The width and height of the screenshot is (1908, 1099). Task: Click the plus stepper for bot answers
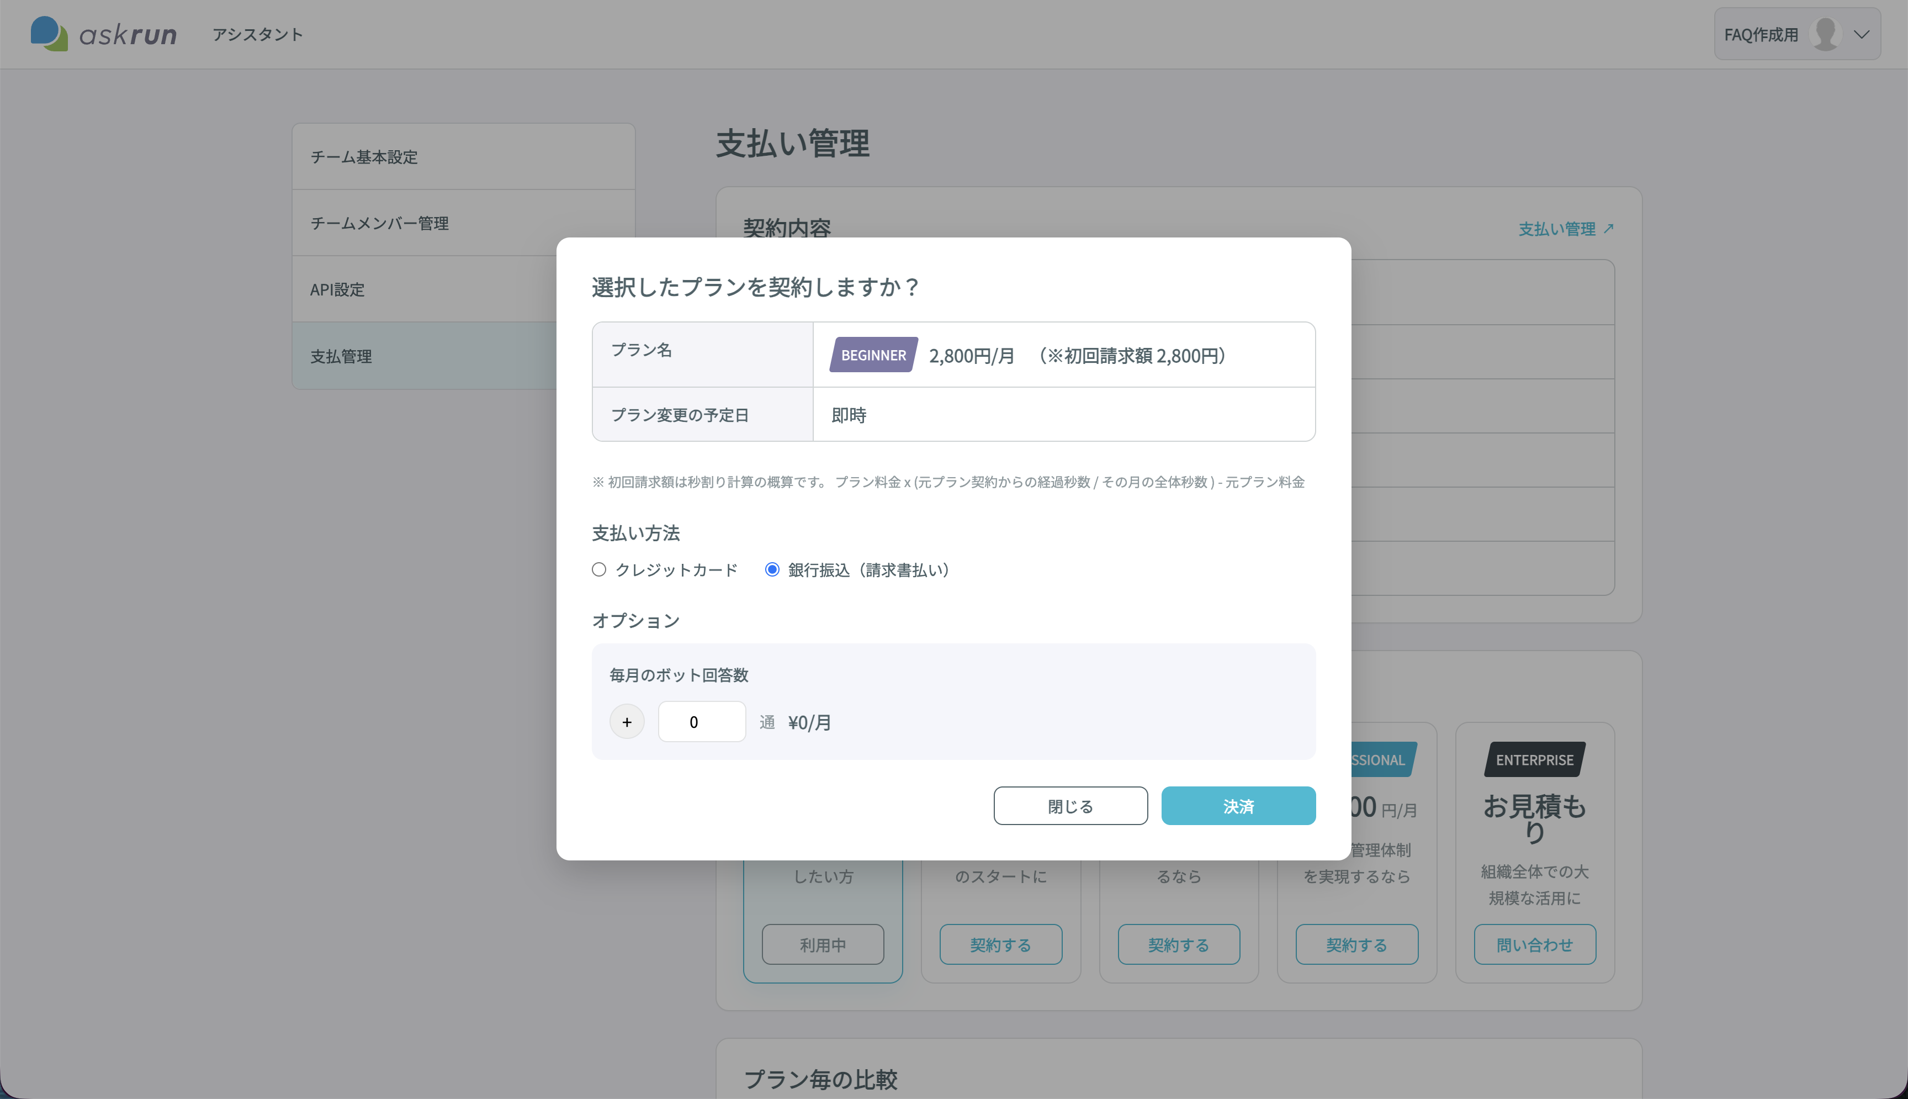pos(626,722)
